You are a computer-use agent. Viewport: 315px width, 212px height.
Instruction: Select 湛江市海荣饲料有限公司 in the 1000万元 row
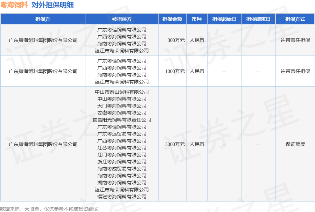point(122,82)
